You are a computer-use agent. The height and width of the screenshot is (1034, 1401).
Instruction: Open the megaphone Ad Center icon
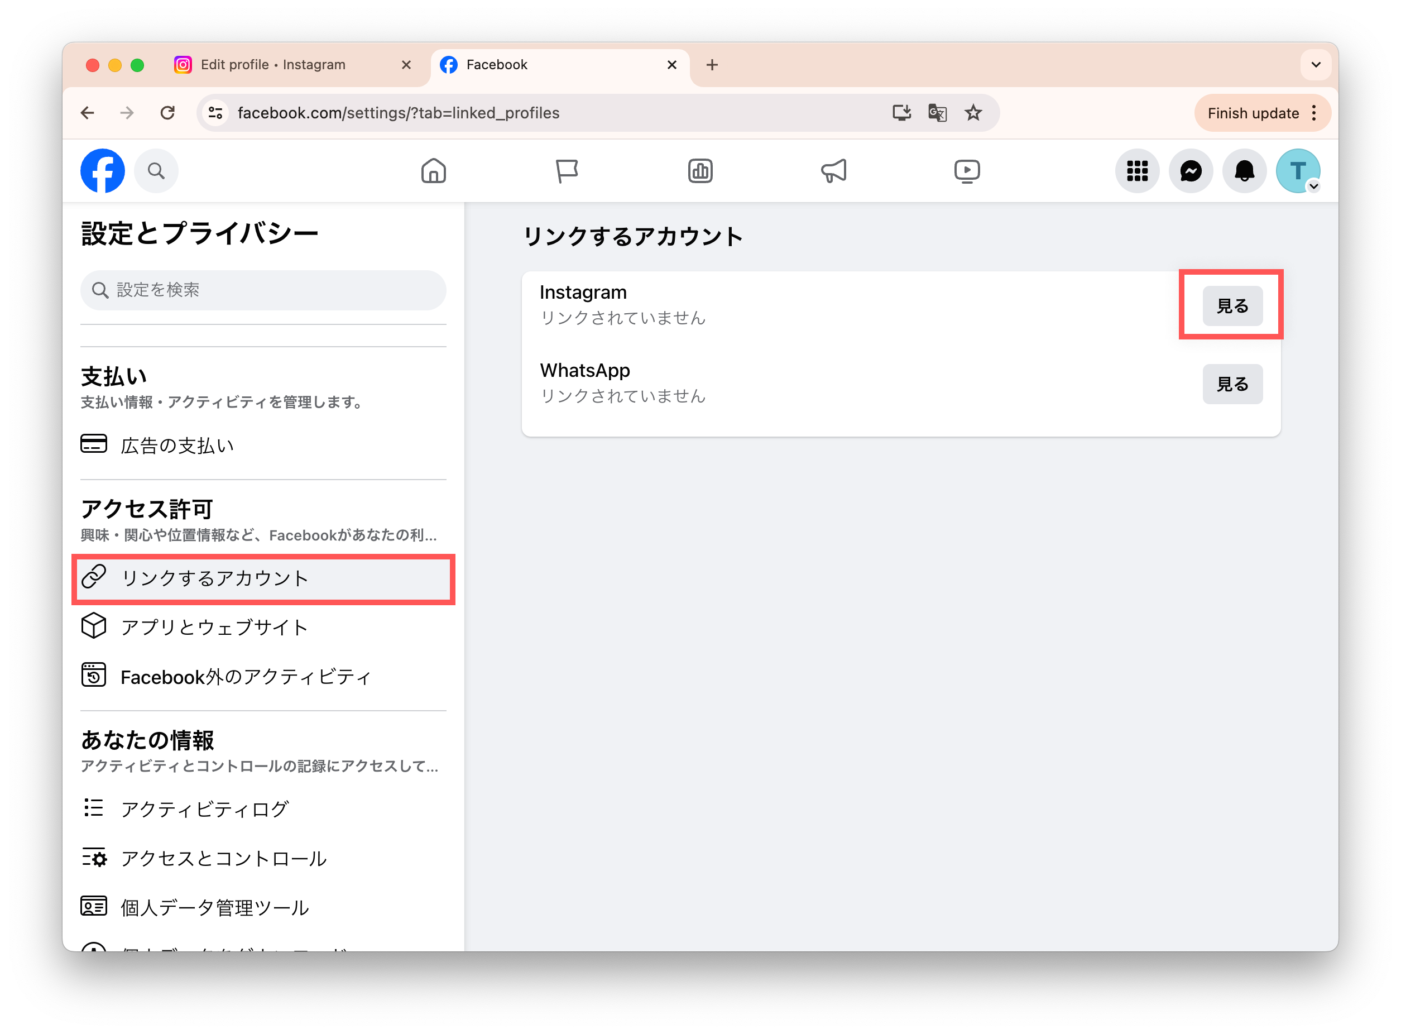(x=833, y=170)
